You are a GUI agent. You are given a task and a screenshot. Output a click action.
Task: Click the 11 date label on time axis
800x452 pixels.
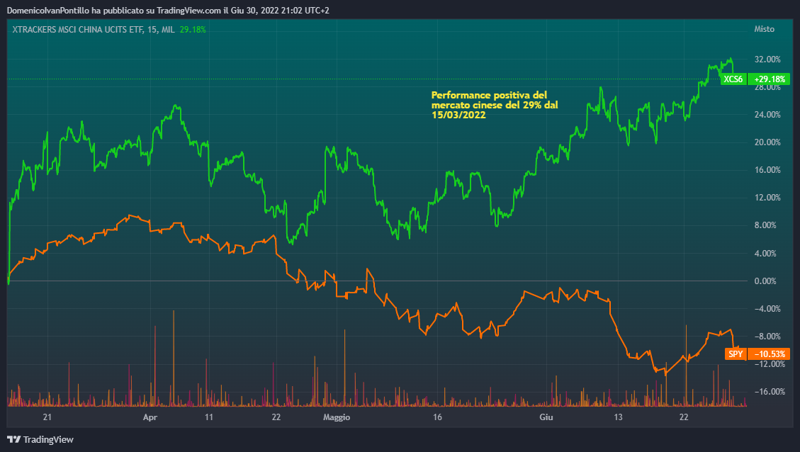(x=209, y=417)
